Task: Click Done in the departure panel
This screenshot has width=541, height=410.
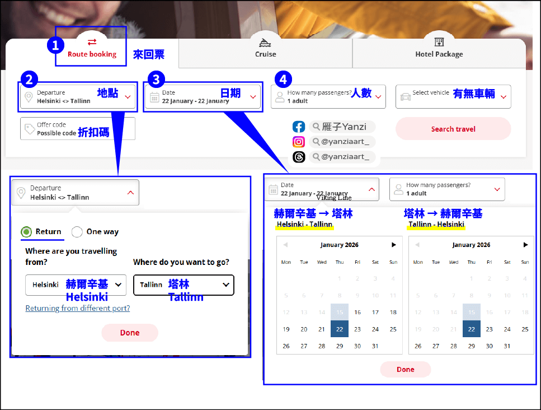Action: point(130,333)
